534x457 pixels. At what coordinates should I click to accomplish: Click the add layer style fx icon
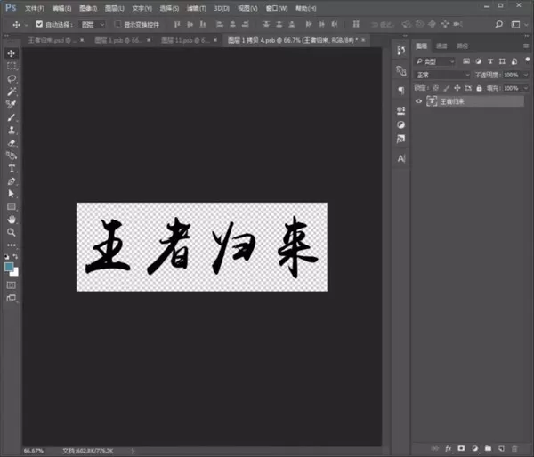pyautogui.click(x=449, y=448)
